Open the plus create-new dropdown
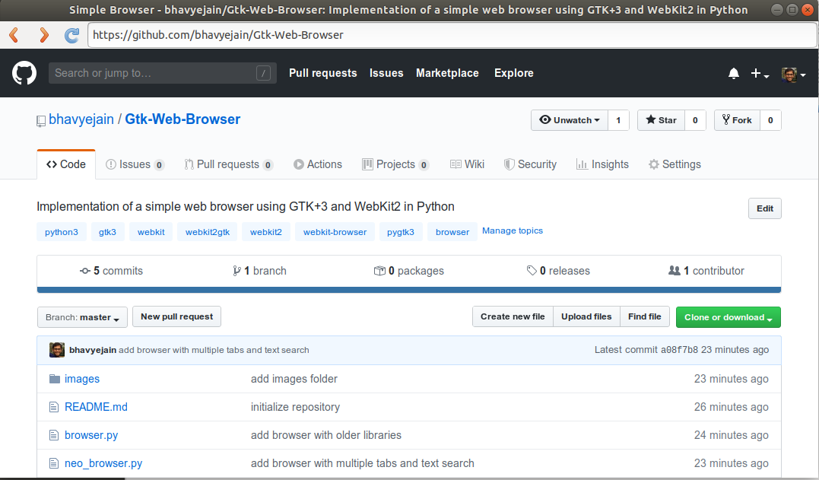Viewport: 819px width, 480px height. [x=760, y=74]
